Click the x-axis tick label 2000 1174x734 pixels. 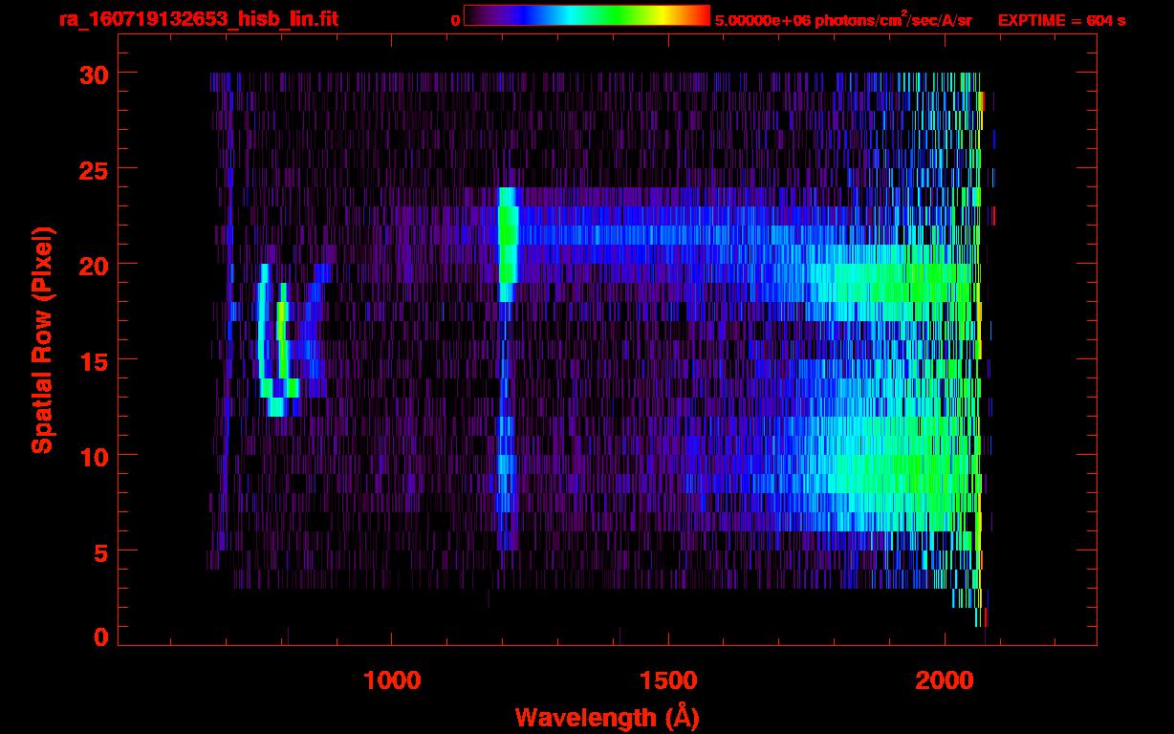pyautogui.click(x=945, y=680)
